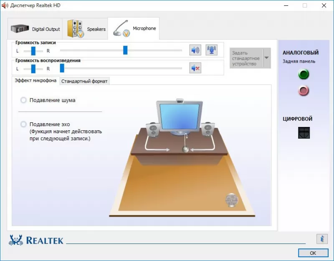
Task: Click the playback volume slider handle
Action: [x=62, y=68]
